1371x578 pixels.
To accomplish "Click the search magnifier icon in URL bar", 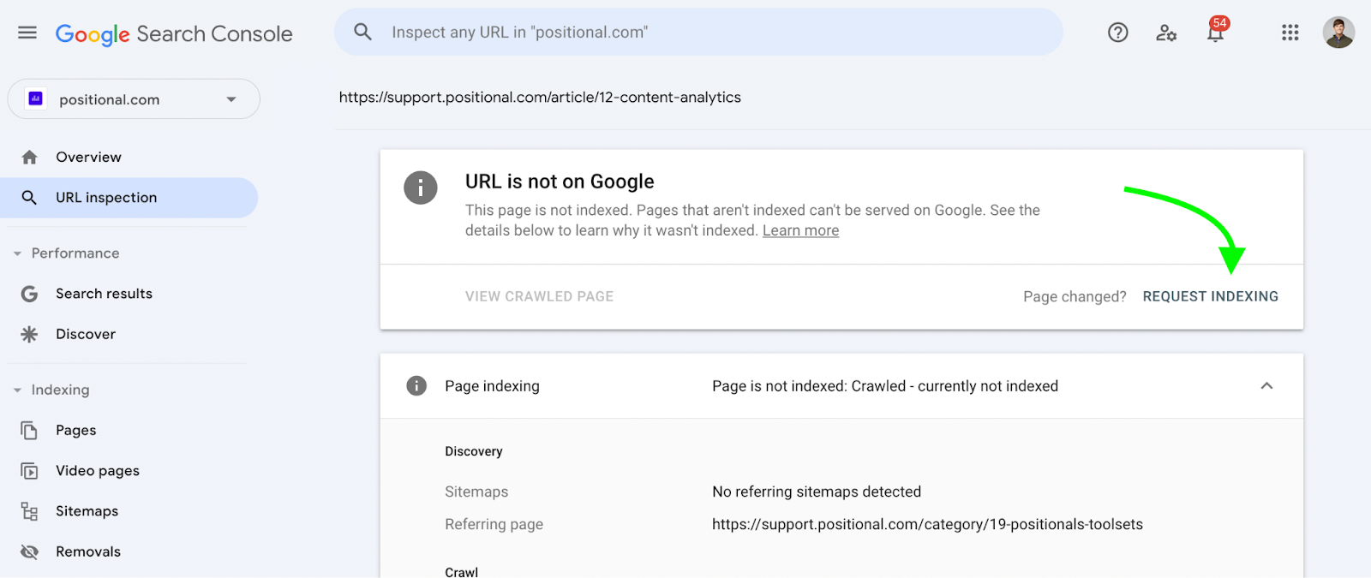I will (x=363, y=33).
